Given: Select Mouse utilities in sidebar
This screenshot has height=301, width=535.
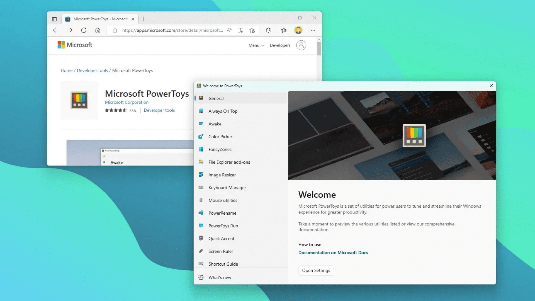Looking at the screenshot, I should pyautogui.click(x=241, y=200).
